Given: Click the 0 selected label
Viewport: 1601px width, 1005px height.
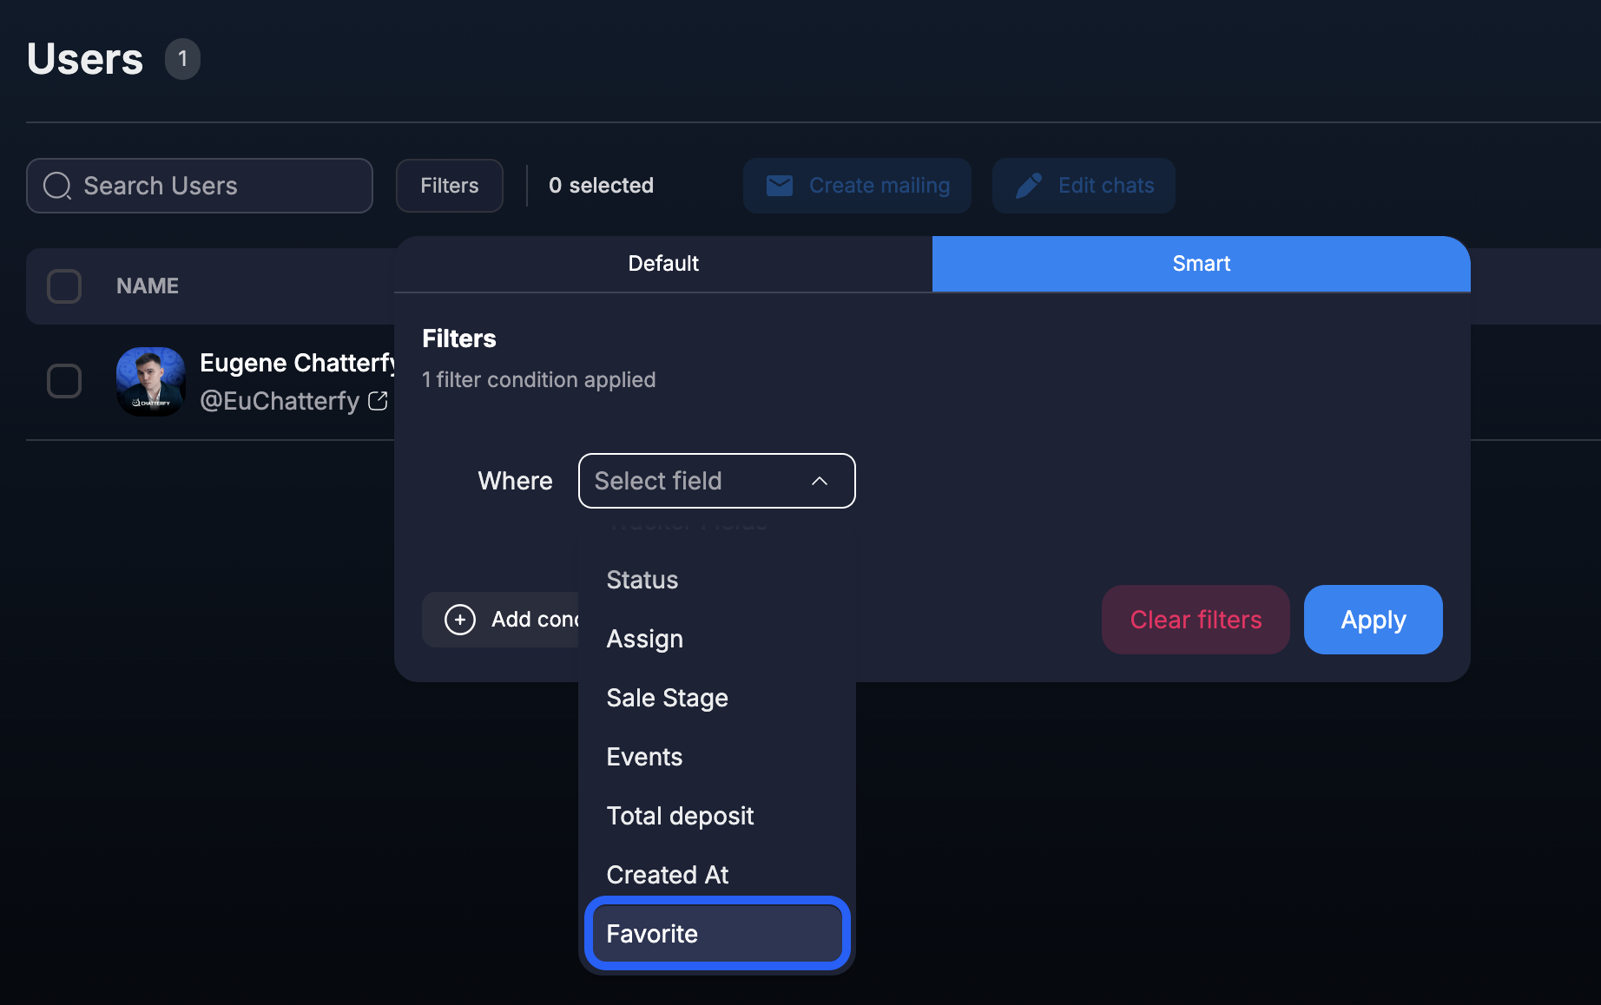Looking at the screenshot, I should tap(601, 186).
